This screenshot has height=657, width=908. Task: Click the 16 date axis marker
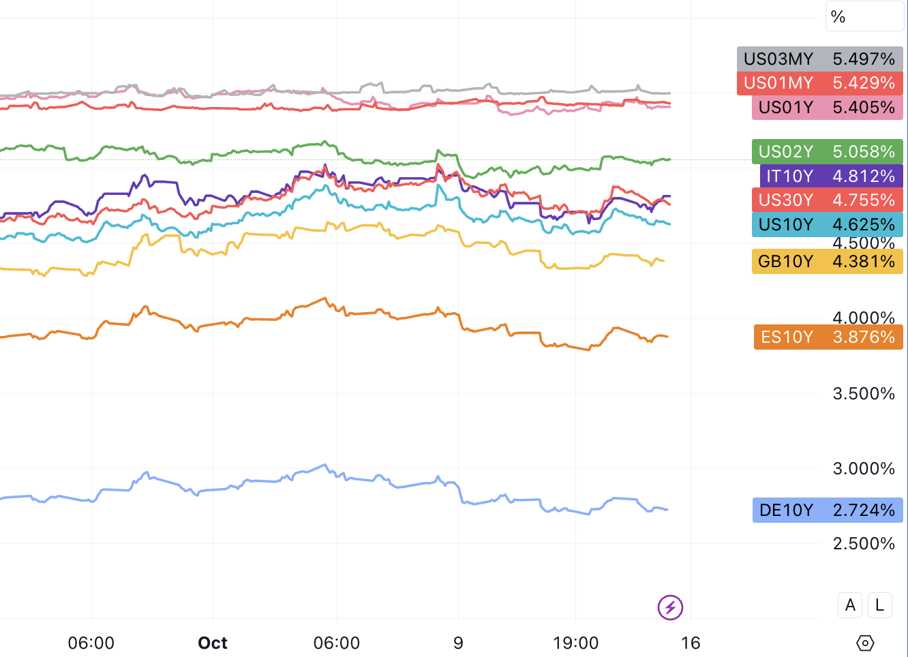691,643
